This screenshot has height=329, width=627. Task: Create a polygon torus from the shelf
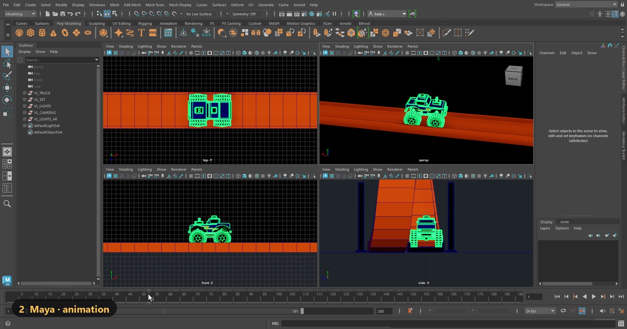point(65,33)
